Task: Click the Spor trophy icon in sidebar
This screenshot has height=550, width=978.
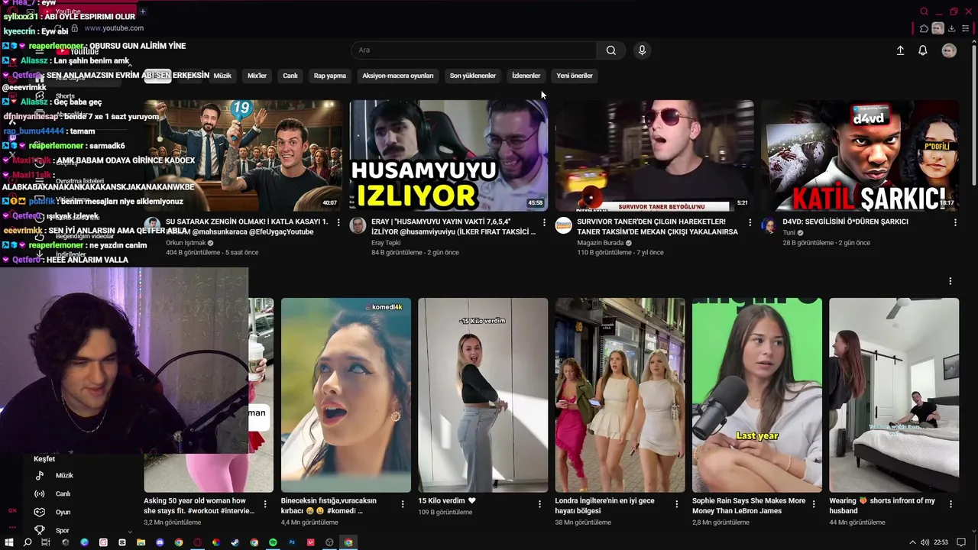Action: [x=40, y=530]
